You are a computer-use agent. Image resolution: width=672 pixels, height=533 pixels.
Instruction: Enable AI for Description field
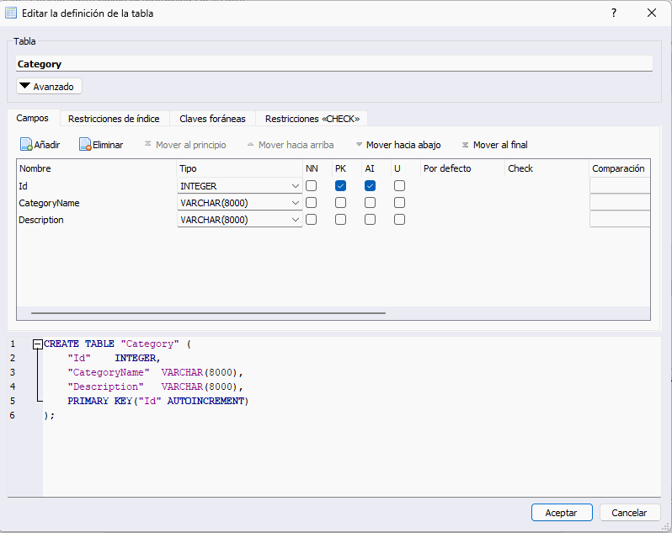370,220
